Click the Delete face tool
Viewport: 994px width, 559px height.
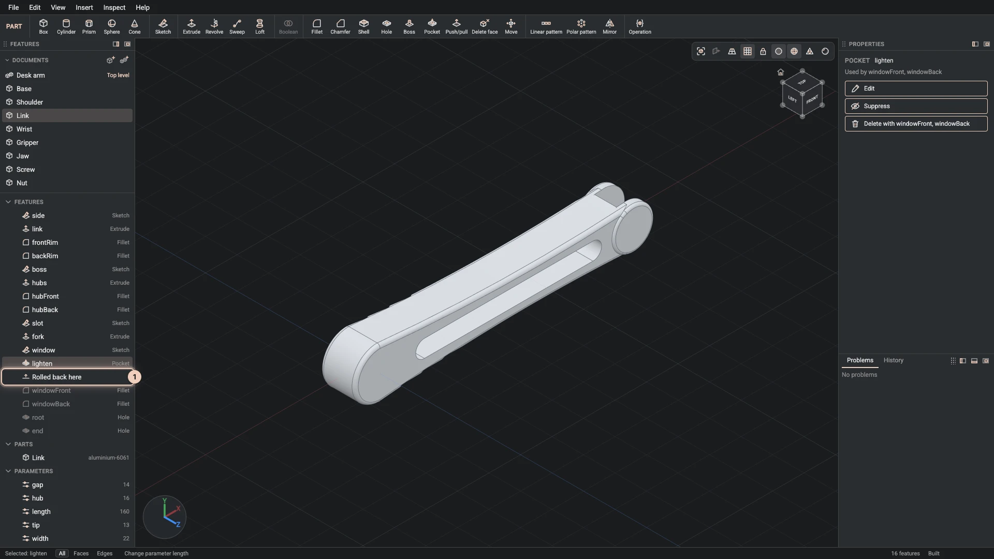[485, 26]
